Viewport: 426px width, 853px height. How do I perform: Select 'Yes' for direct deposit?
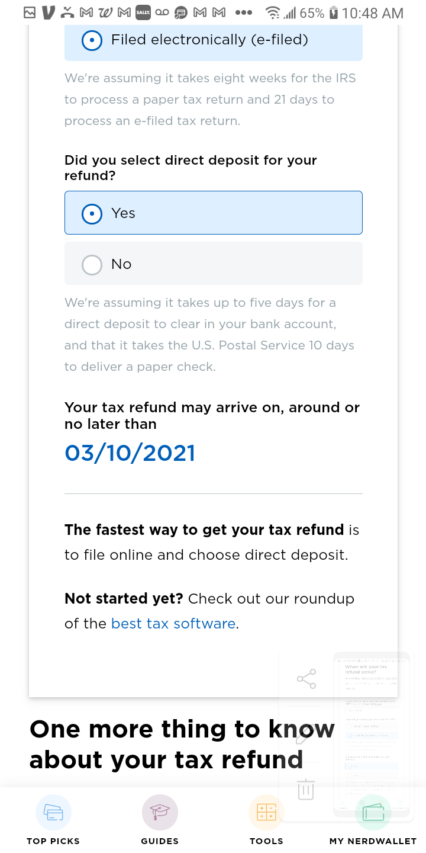[x=92, y=213]
